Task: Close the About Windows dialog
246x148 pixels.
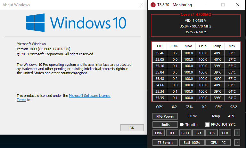Action: tap(142, 4)
